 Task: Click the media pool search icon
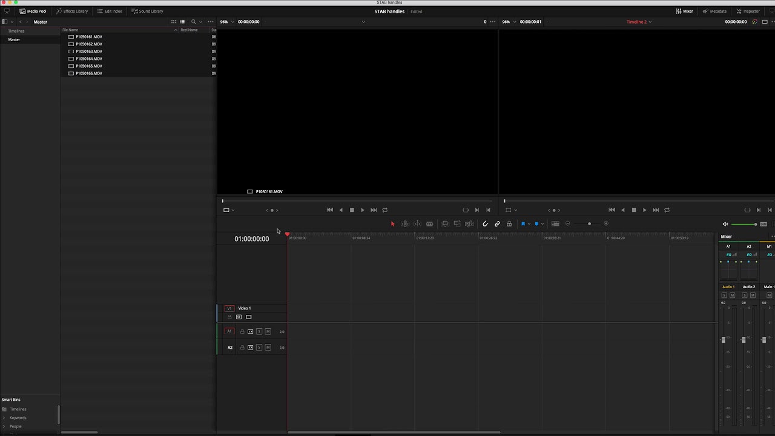click(x=194, y=22)
